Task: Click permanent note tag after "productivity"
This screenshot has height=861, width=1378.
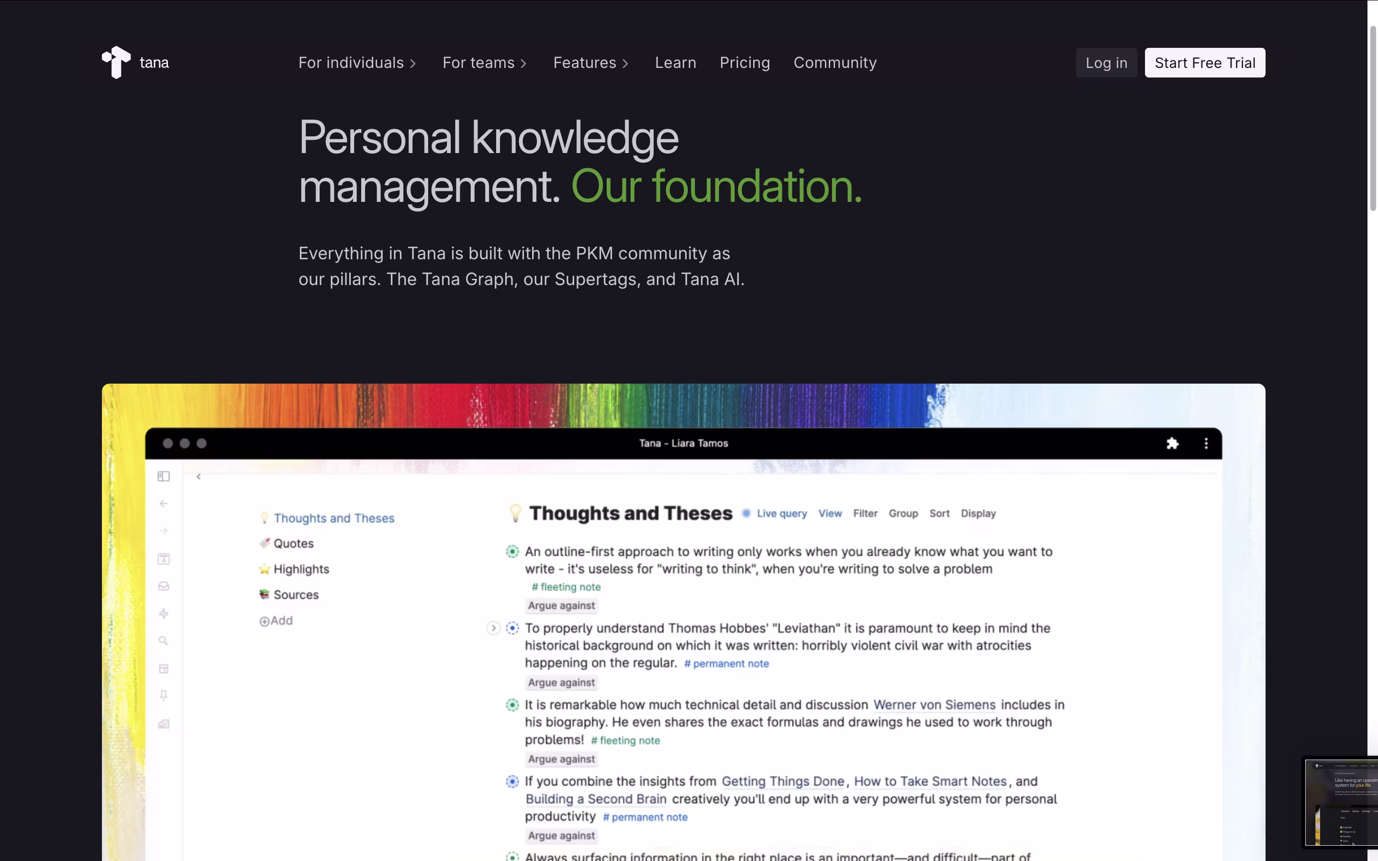Action: click(645, 817)
